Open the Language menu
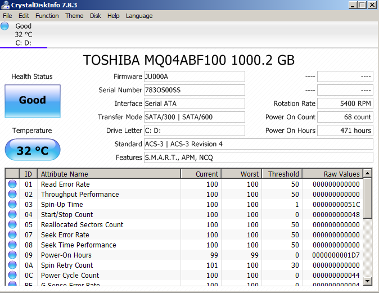 [139, 16]
